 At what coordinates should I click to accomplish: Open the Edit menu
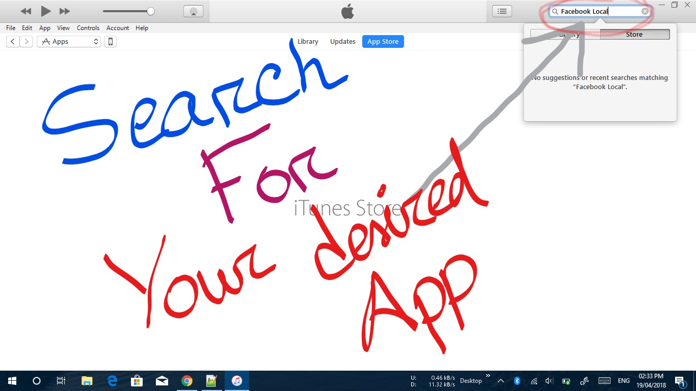click(27, 28)
